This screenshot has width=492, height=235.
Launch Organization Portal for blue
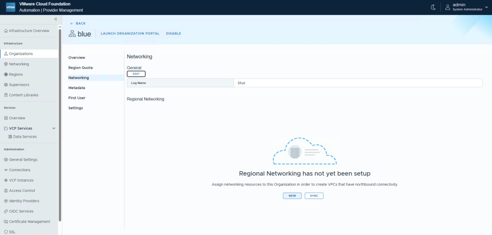point(130,34)
